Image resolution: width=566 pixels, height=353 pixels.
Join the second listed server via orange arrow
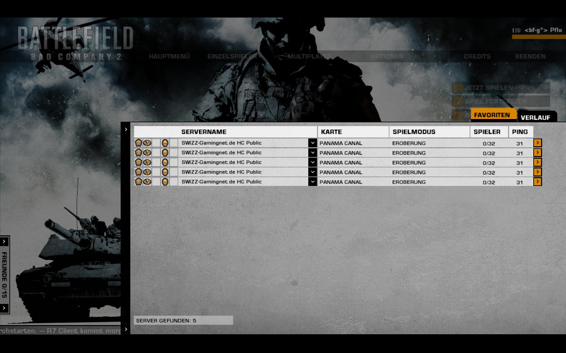click(537, 153)
